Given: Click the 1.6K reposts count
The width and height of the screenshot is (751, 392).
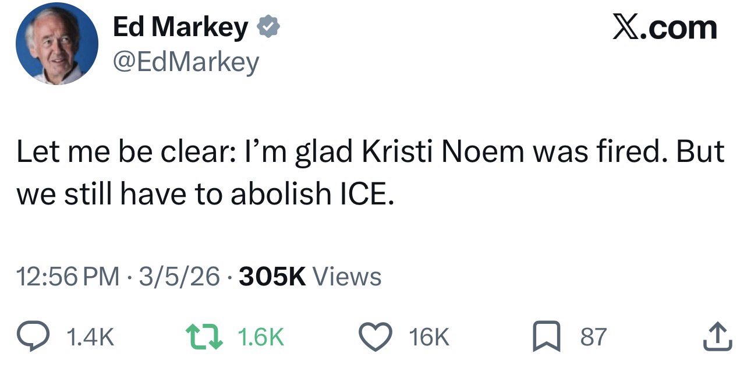Looking at the screenshot, I should (x=261, y=337).
